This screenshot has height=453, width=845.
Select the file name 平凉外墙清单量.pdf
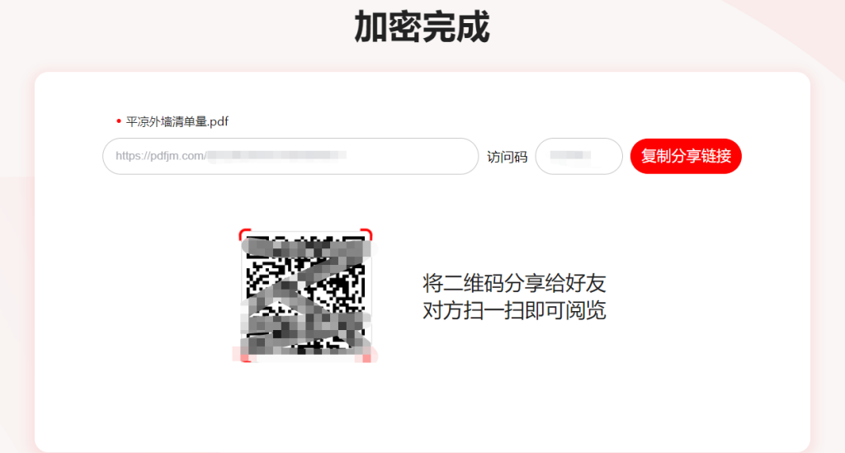tap(177, 122)
